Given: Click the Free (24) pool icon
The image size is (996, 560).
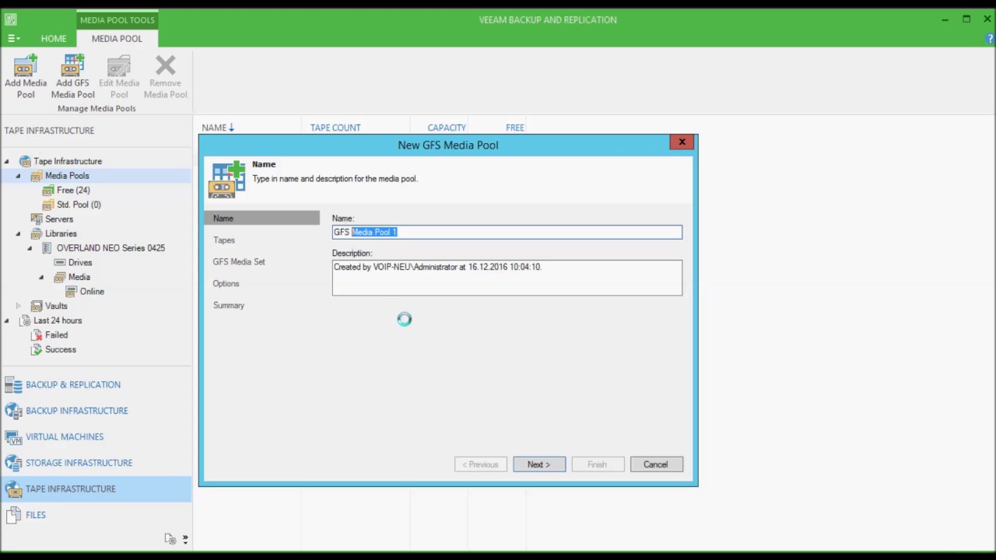Looking at the screenshot, I should (x=48, y=191).
